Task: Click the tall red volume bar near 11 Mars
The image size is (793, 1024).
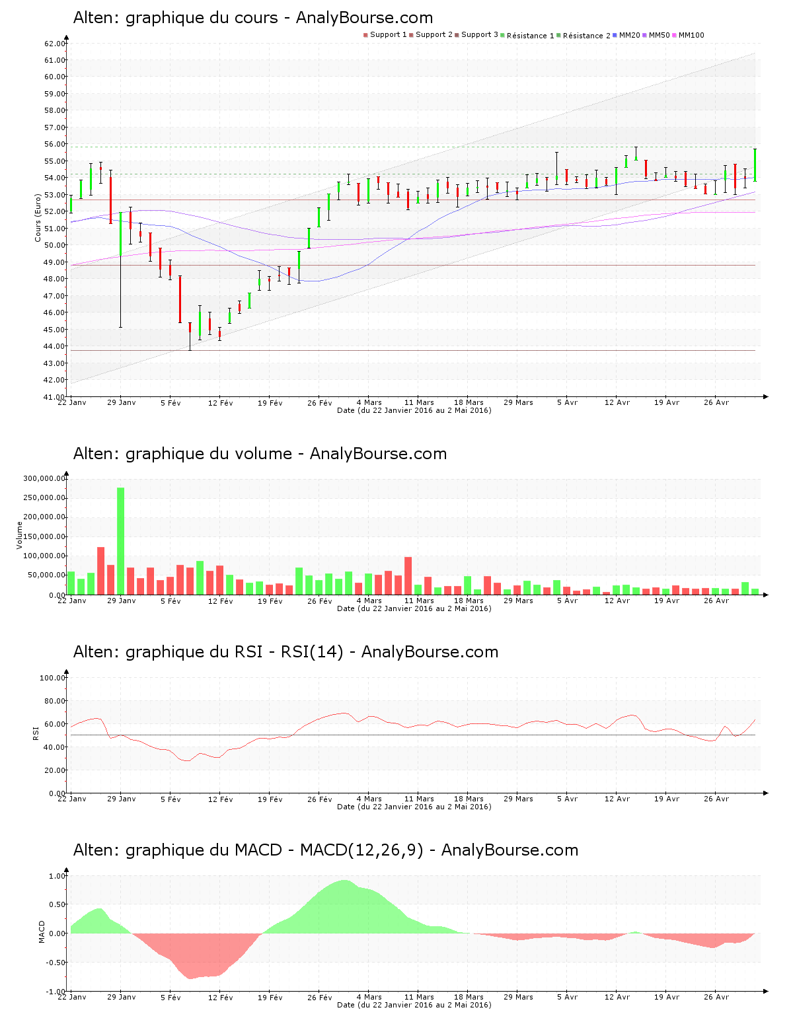Action: coord(408,576)
